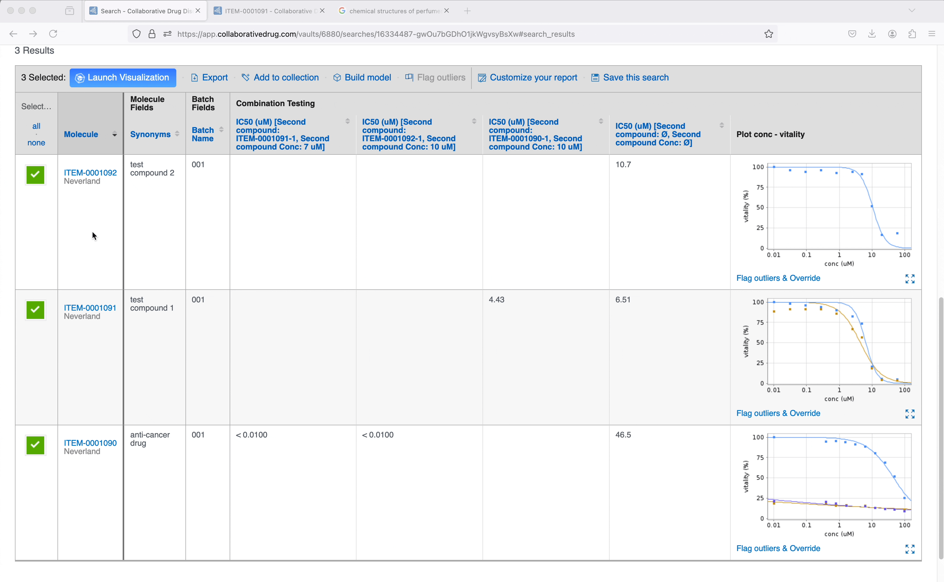Expand ITEM-0001090 plot to fullscreen

click(910, 549)
